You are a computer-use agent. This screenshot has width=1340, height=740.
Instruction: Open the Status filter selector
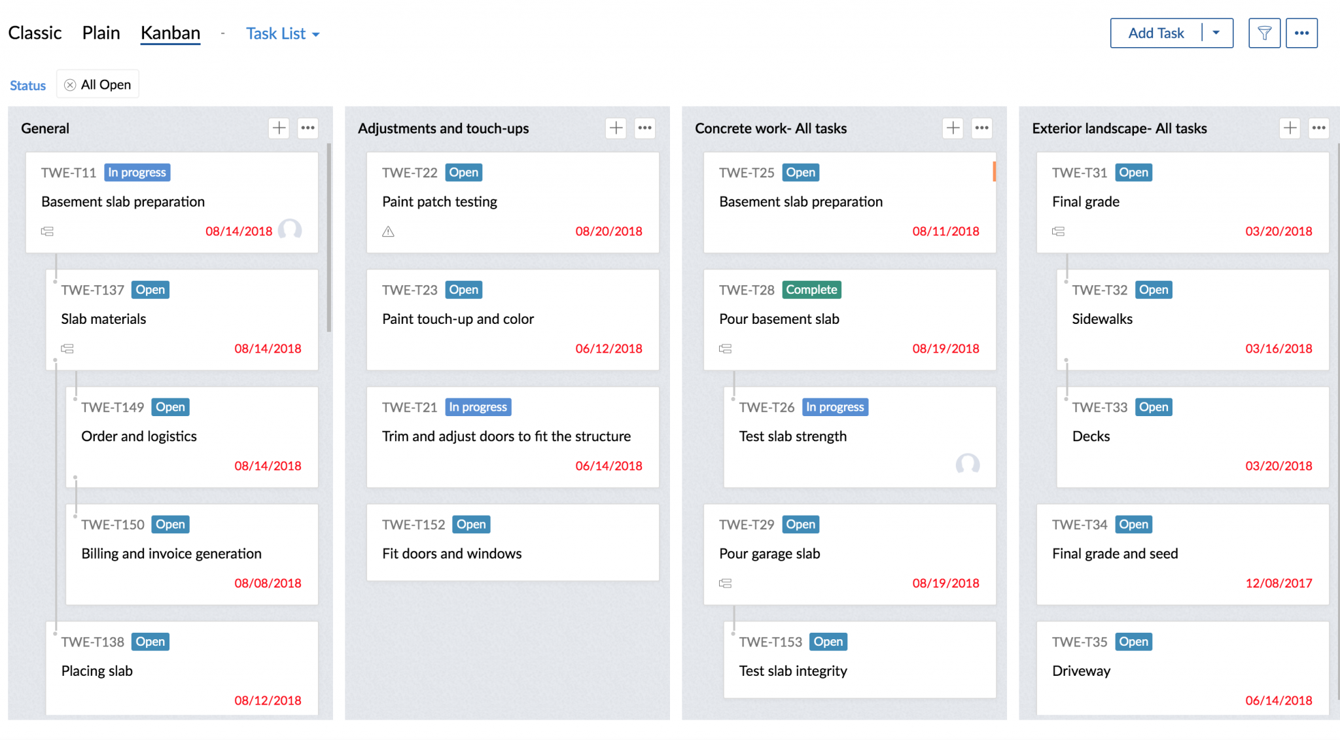pos(27,84)
